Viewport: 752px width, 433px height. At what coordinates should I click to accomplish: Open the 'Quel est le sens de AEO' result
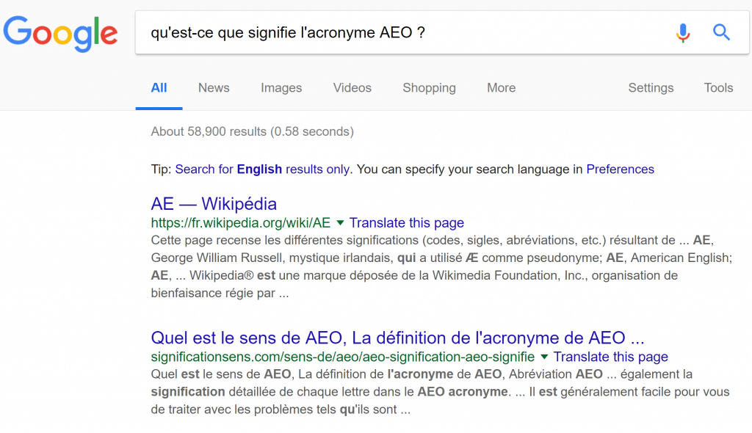point(397,338)
